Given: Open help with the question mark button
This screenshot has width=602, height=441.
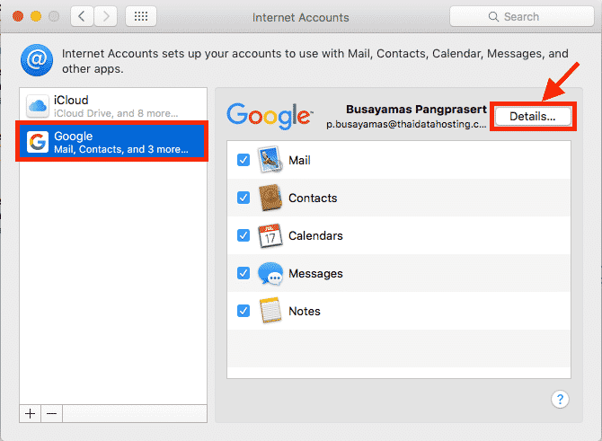Looking at the screenshot, I should pyautogui.click(x=560, y=400).
